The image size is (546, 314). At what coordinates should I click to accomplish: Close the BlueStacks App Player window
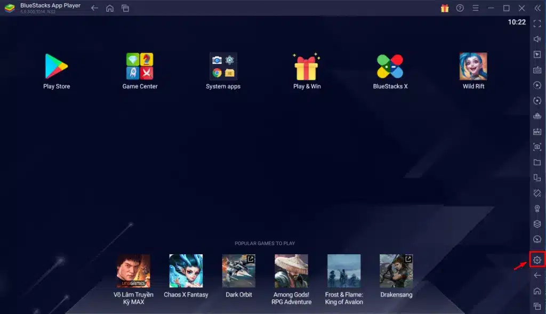(x=521, y=8)
